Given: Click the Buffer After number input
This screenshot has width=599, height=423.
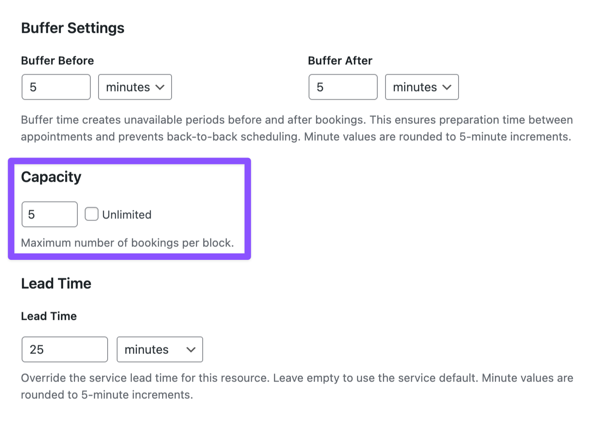Looking at the screenshot, I should pyautogui.click(x=343, y=87).
